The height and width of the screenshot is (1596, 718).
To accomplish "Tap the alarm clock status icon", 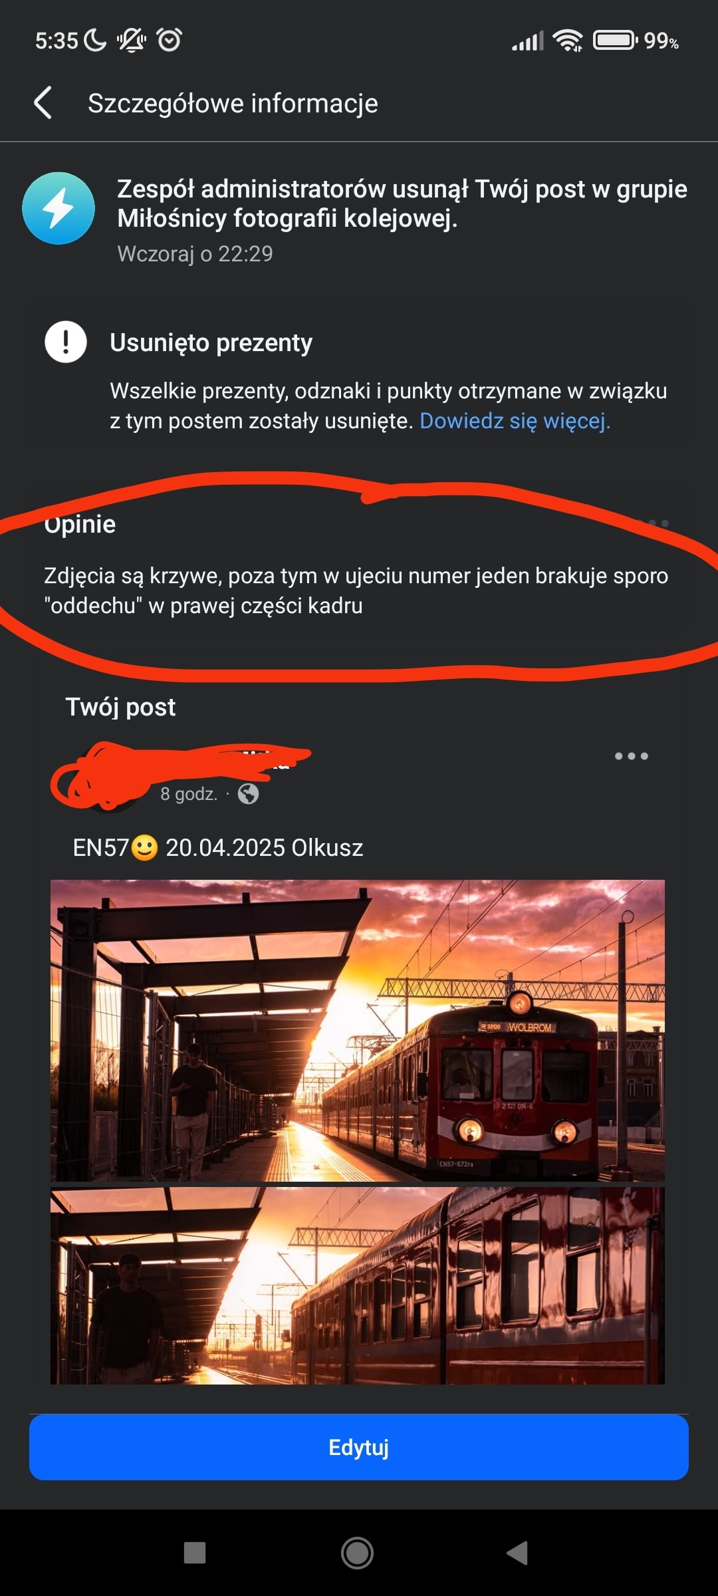I will click(170, 40).
